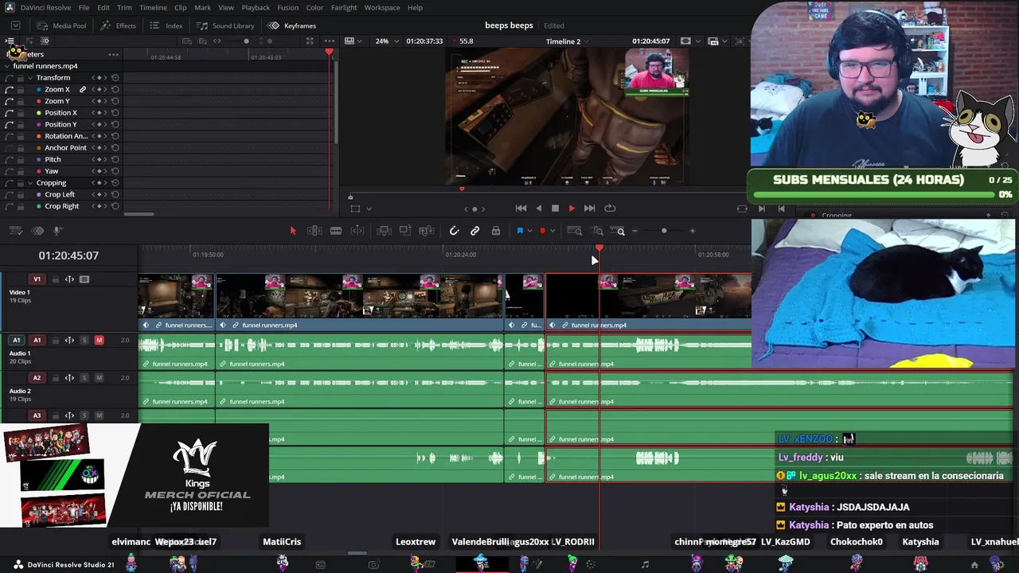Toggle the Position Lock icon in toolbar

[x=496, y=231]
